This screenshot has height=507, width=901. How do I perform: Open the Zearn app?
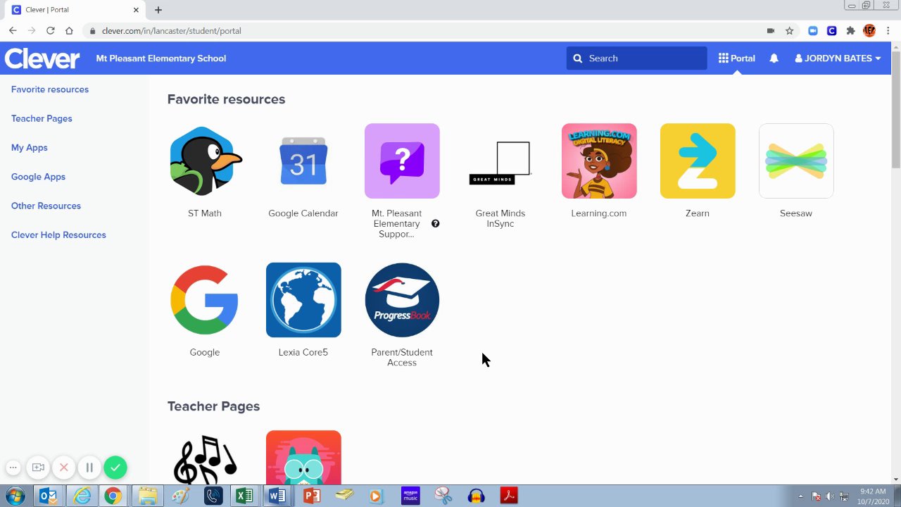tap(698, 161)
